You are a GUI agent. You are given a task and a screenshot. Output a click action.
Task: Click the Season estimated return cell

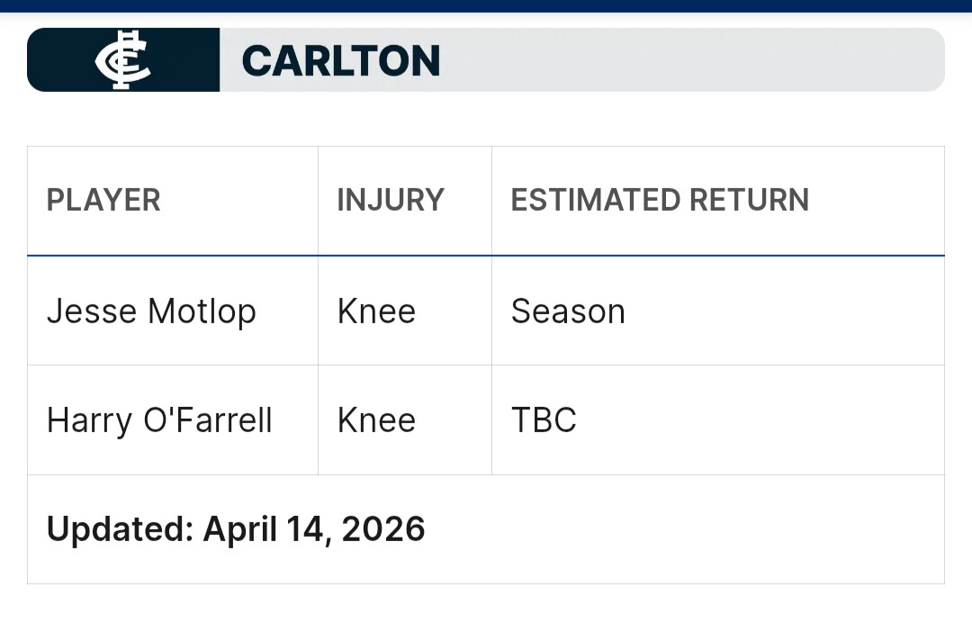coord(568,311)
